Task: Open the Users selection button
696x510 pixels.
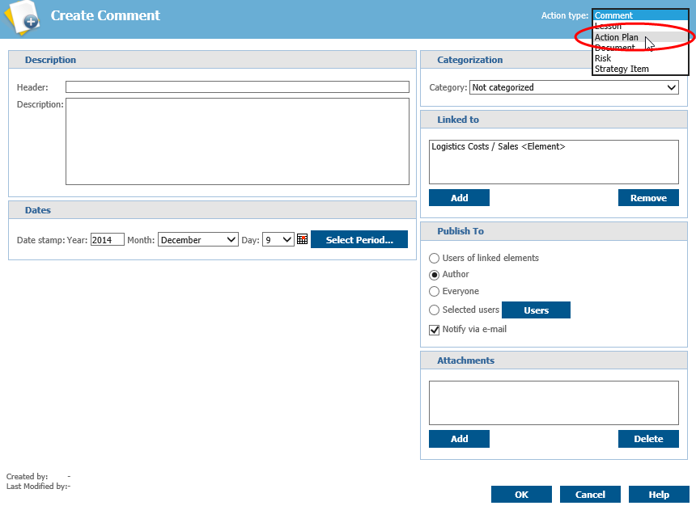Action: click(536, 310)
